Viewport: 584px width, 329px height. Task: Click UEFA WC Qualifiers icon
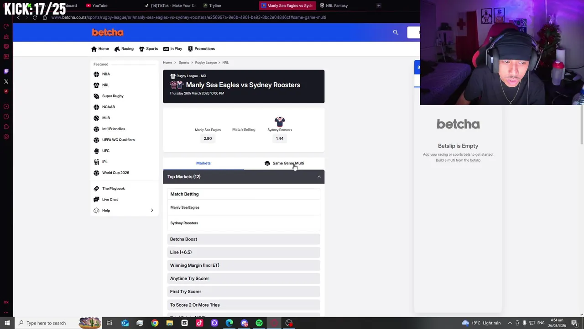96,140
